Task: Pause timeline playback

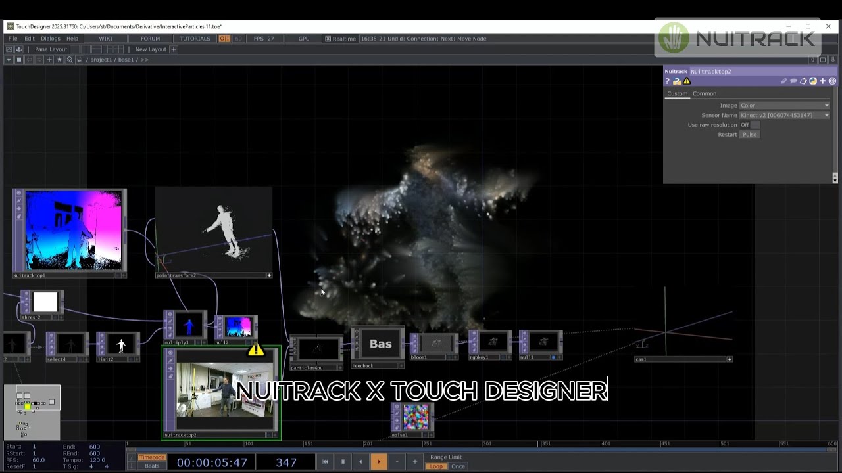Action: pos(343,462)
